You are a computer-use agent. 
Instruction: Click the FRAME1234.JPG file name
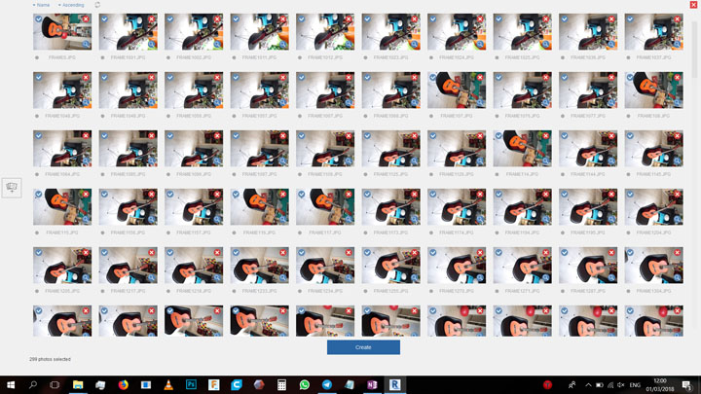click(325, 291)
